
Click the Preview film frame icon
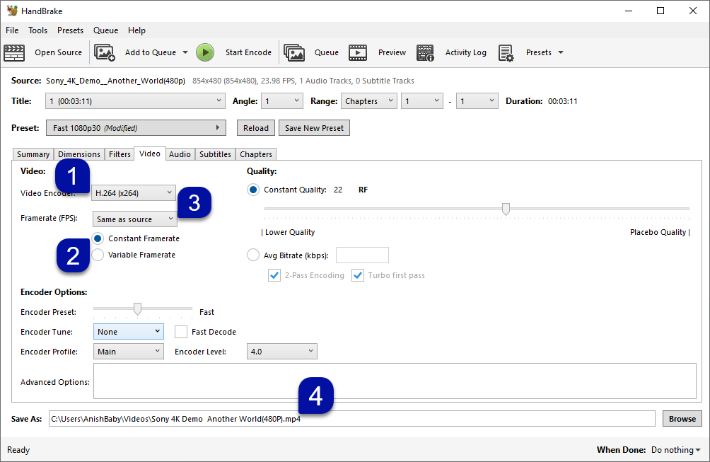point(358,52)
